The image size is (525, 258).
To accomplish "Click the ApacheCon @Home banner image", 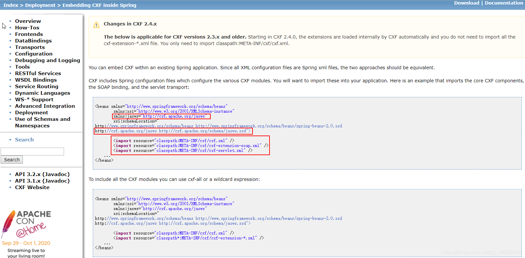I will [x=26, y=234].
